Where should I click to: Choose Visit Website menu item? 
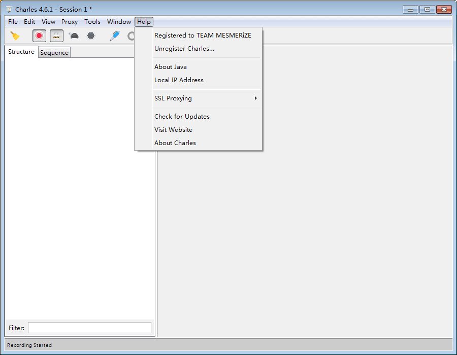(199, 130)
